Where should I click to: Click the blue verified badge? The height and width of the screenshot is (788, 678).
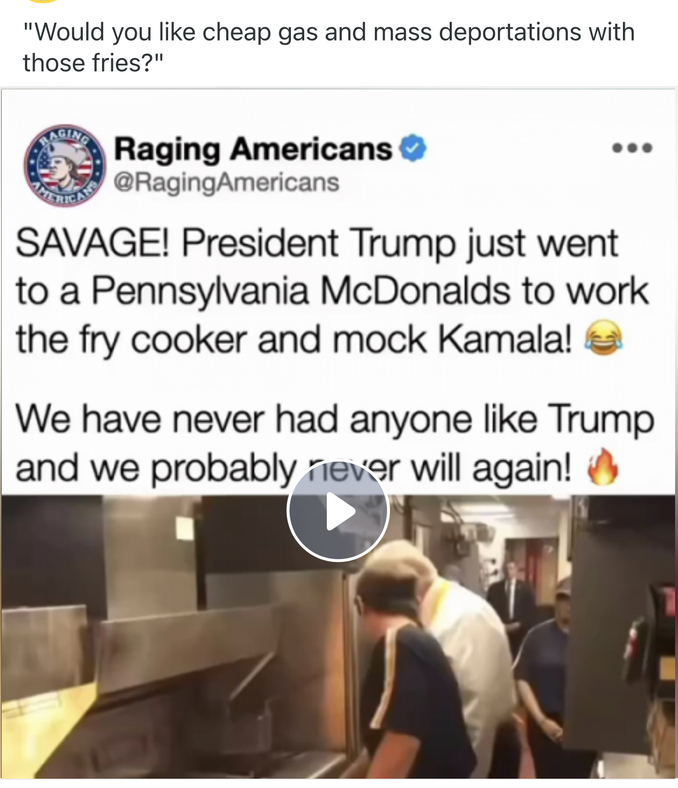[413, 148]
